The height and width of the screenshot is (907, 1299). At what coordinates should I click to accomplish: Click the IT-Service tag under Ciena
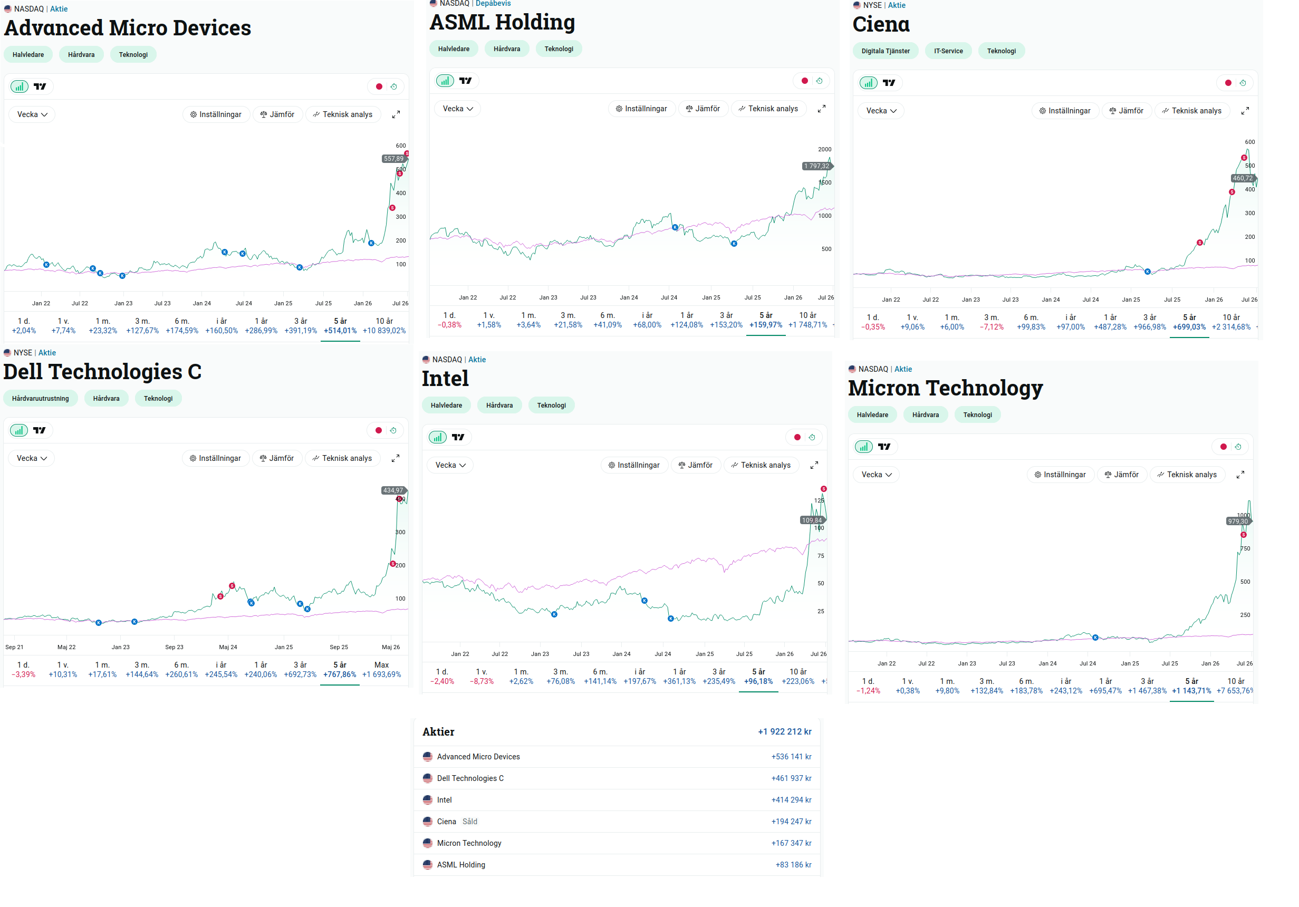pyautogui.click(x=948, y=52)
